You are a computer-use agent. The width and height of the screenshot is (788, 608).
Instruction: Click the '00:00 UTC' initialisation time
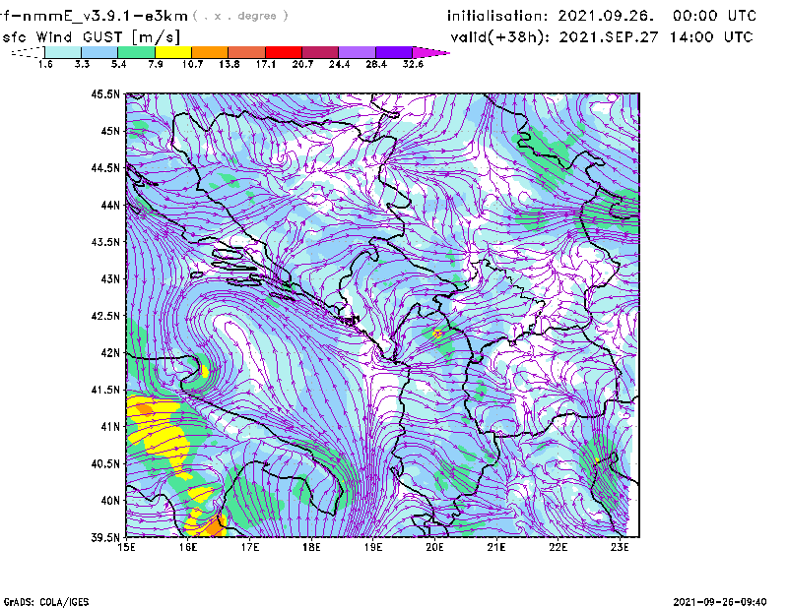pos(715,16)
